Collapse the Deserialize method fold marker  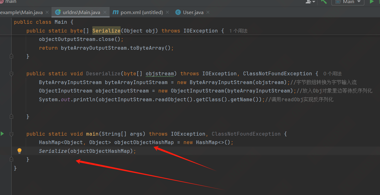coord(12,74)
